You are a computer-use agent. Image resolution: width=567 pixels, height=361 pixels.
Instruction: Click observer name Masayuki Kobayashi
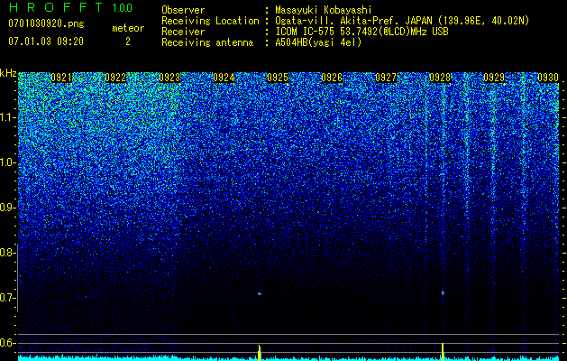(x=324, y=10)
